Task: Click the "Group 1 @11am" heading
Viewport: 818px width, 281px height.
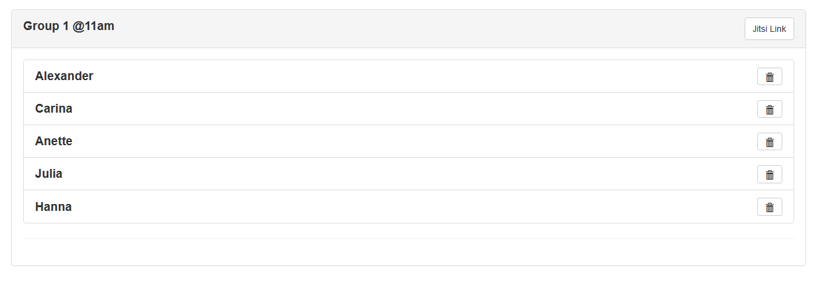Action: click(x=68, y=26)
